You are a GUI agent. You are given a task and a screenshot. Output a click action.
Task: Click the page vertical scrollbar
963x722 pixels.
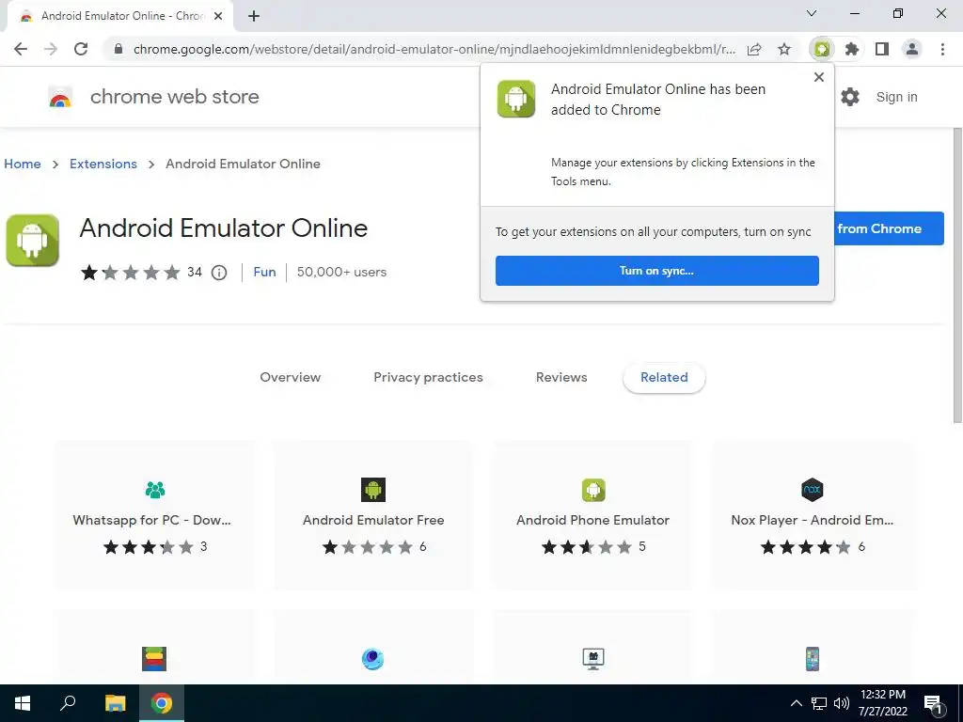pyautogui.click(x=957, y=275)
